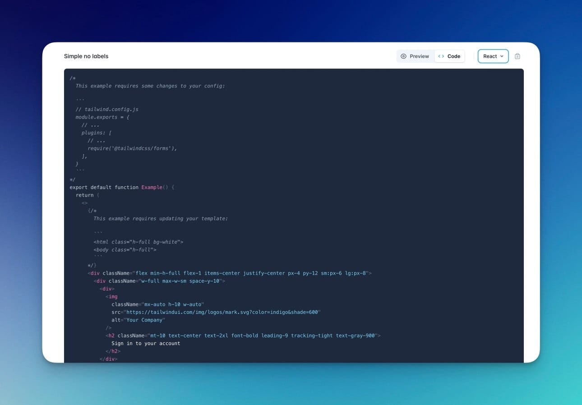The height and width of the screenshot is (405, 582).
Task: Switch to the Preview tab
Action: [415, 56]
